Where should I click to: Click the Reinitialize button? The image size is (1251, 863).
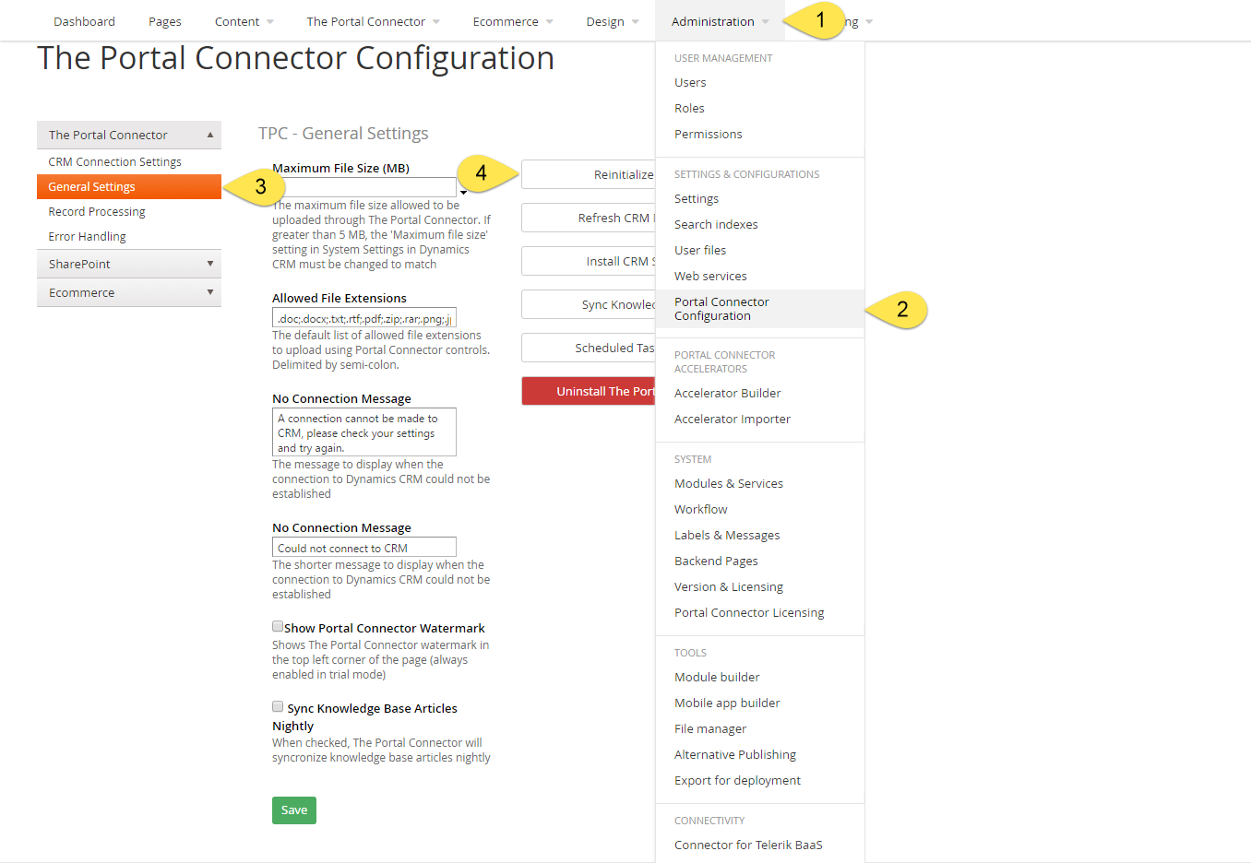pos(589,174)
